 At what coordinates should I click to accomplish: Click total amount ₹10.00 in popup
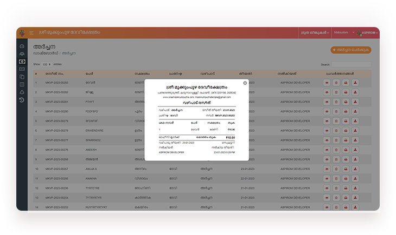tap(231, 138)
